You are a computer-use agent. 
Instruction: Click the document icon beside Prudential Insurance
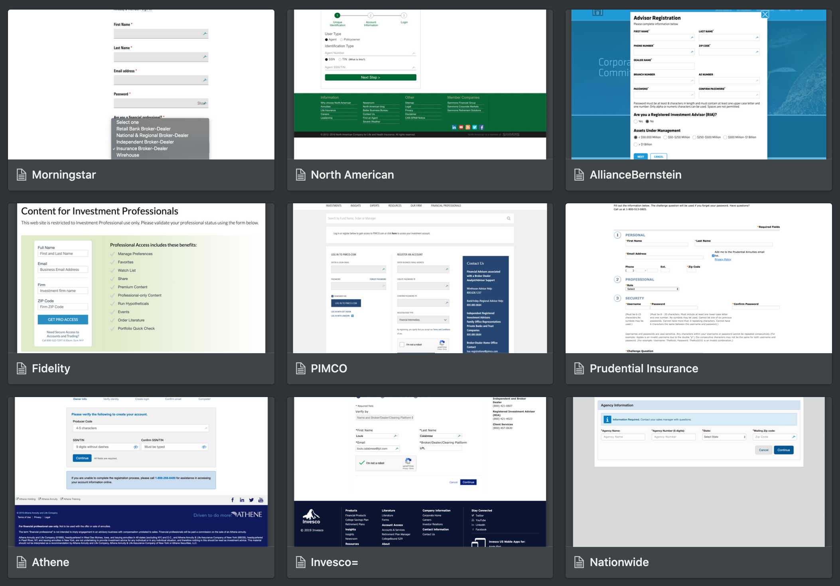[579, 368]
